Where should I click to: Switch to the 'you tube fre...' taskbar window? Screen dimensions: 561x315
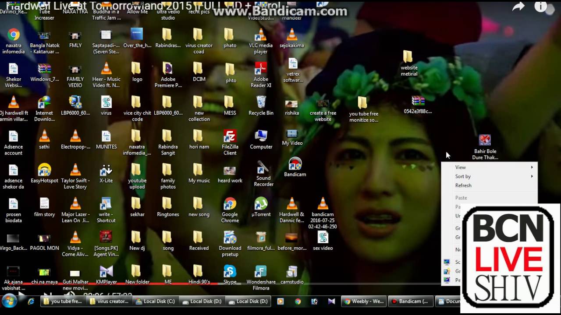click(x=64, y=301)
